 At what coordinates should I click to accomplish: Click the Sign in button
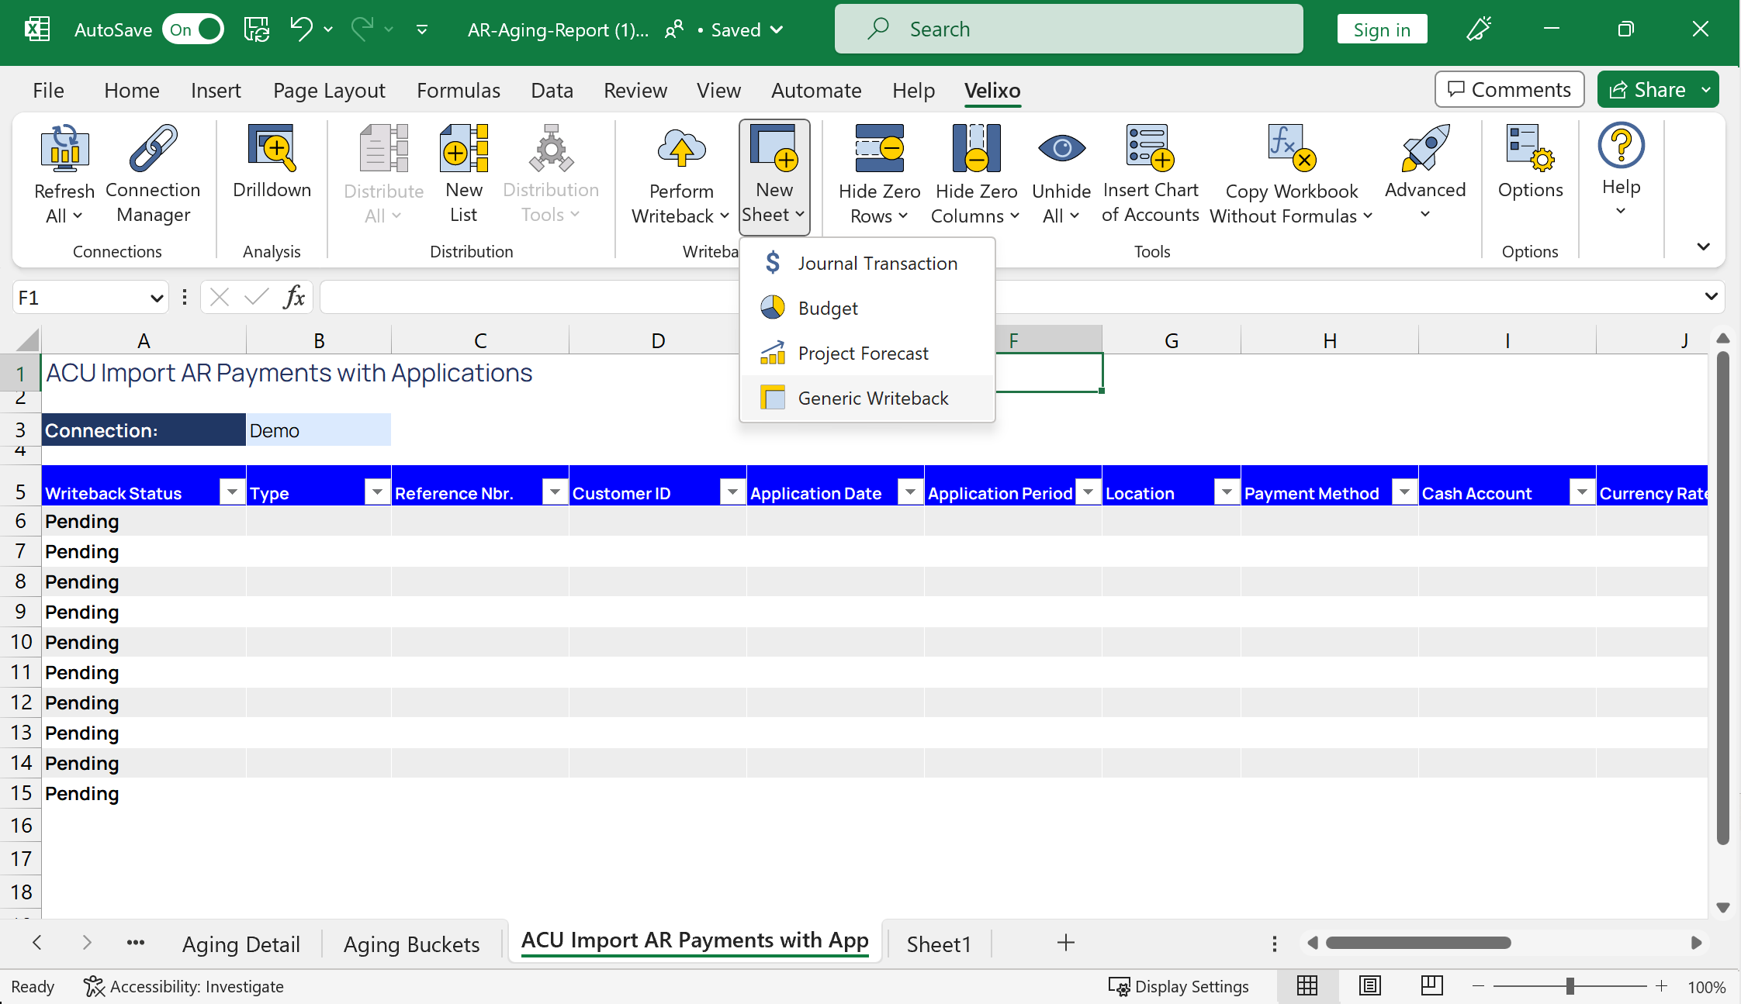[x=1382, y=29]
